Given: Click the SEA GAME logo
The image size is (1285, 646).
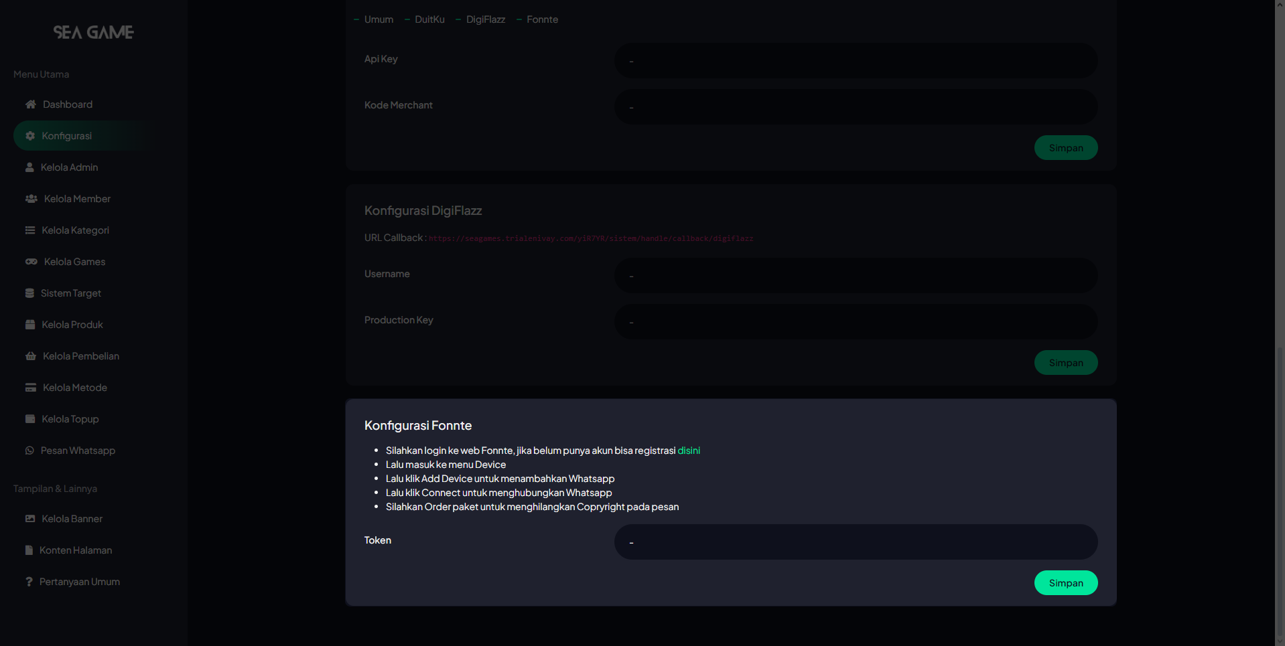Looking at the screenshot, I should [x=94, y=32].
